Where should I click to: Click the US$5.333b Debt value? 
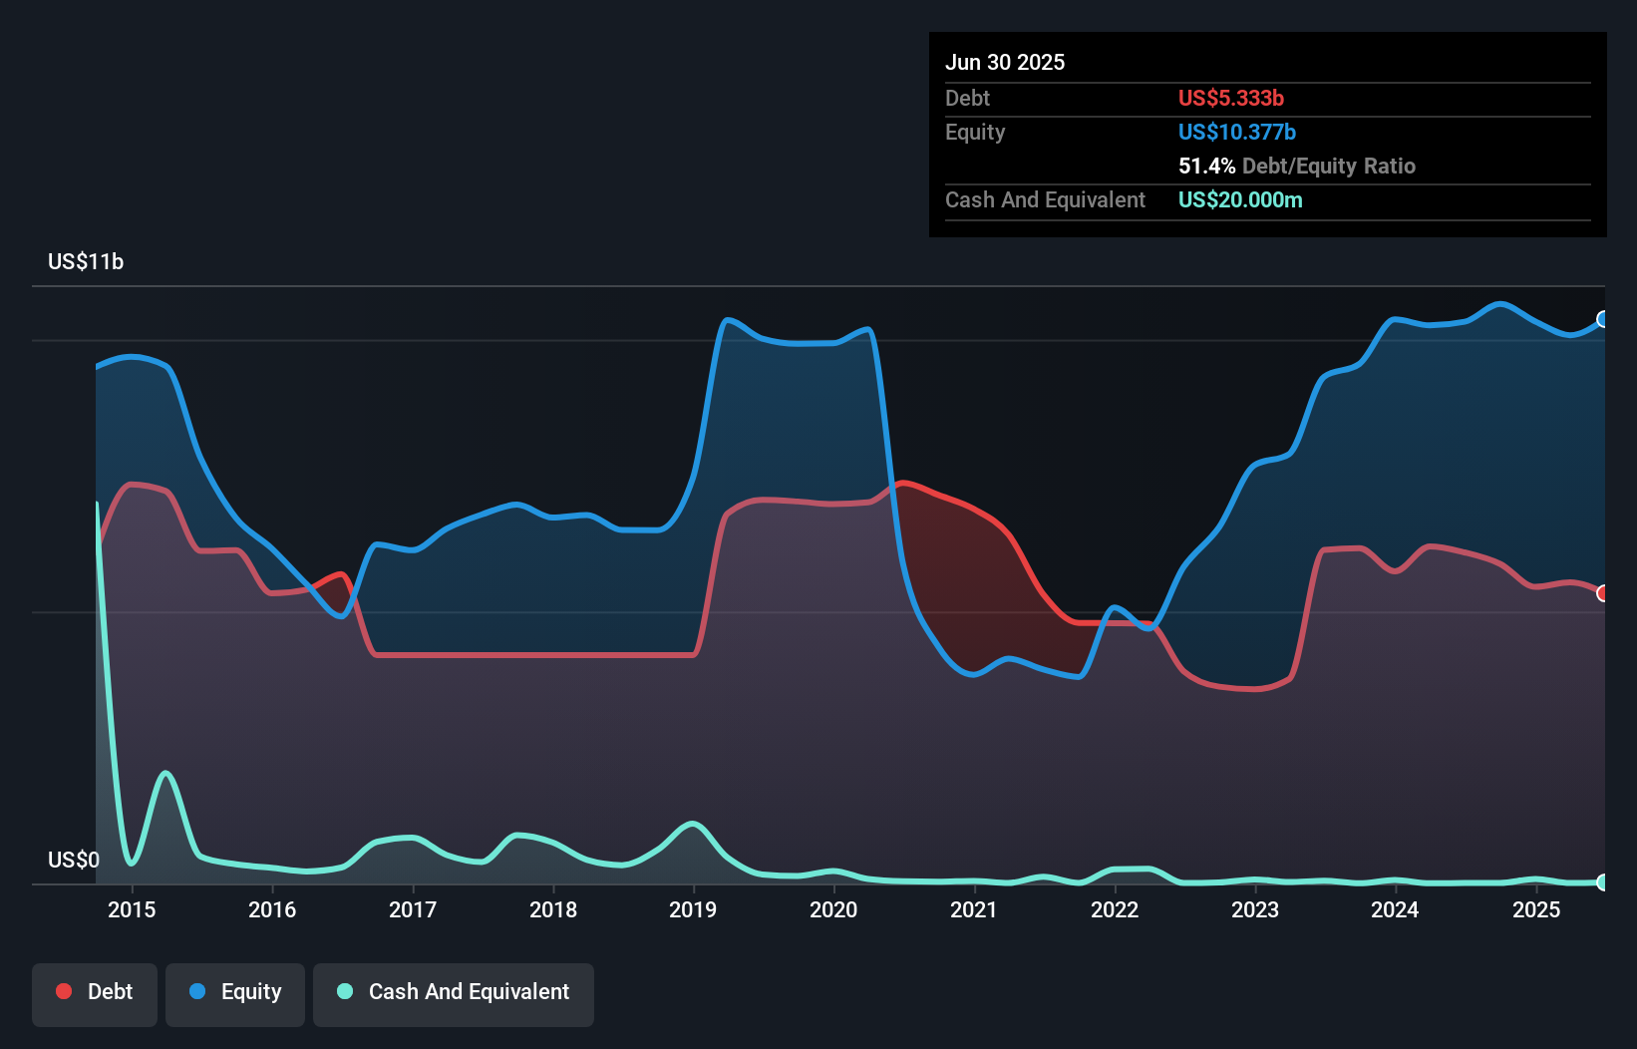tap(1230, 98)
